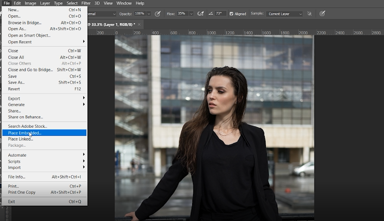Select Share on Behance...

click(x=44, y=117)
